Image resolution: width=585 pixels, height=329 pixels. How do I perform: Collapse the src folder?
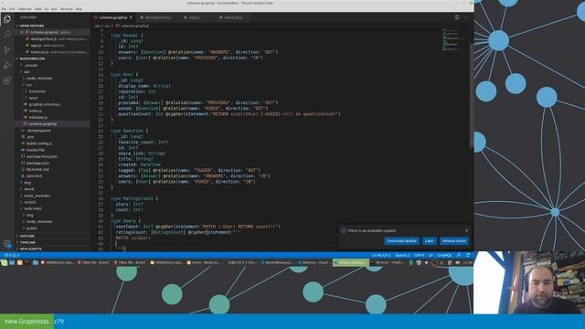pyautogui.click(x=28, y=85)
